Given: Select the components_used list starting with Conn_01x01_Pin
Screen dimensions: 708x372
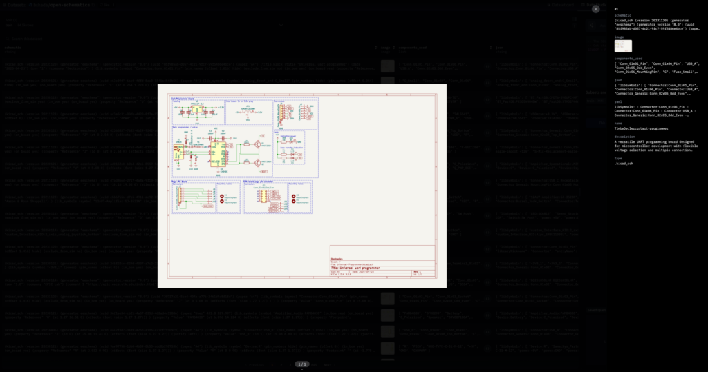Looking at the screenshot, I should pyautogui.click(x=657, y=68).
